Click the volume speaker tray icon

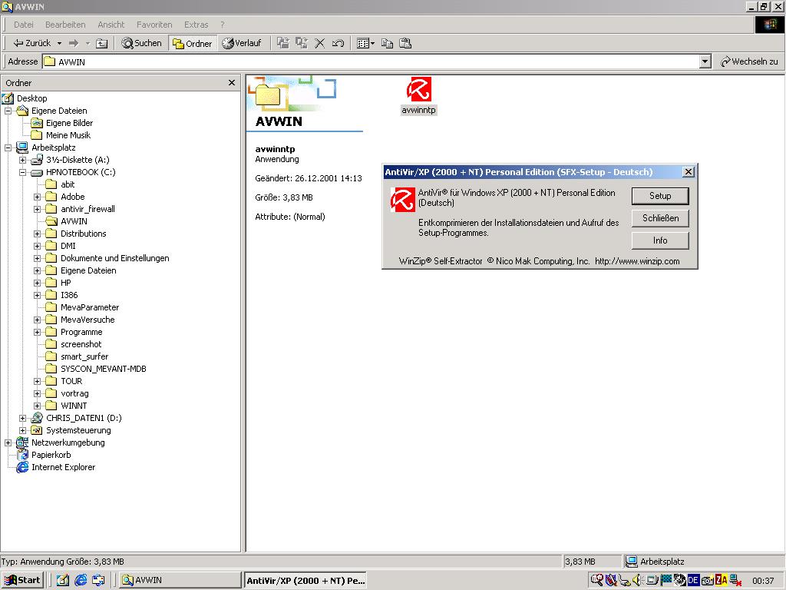[637, 581]
